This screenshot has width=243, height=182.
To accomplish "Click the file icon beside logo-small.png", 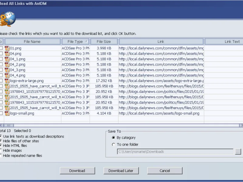I will click(x=7, y=113).
